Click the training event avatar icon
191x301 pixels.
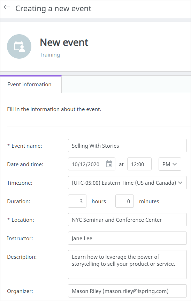[19, 46]
